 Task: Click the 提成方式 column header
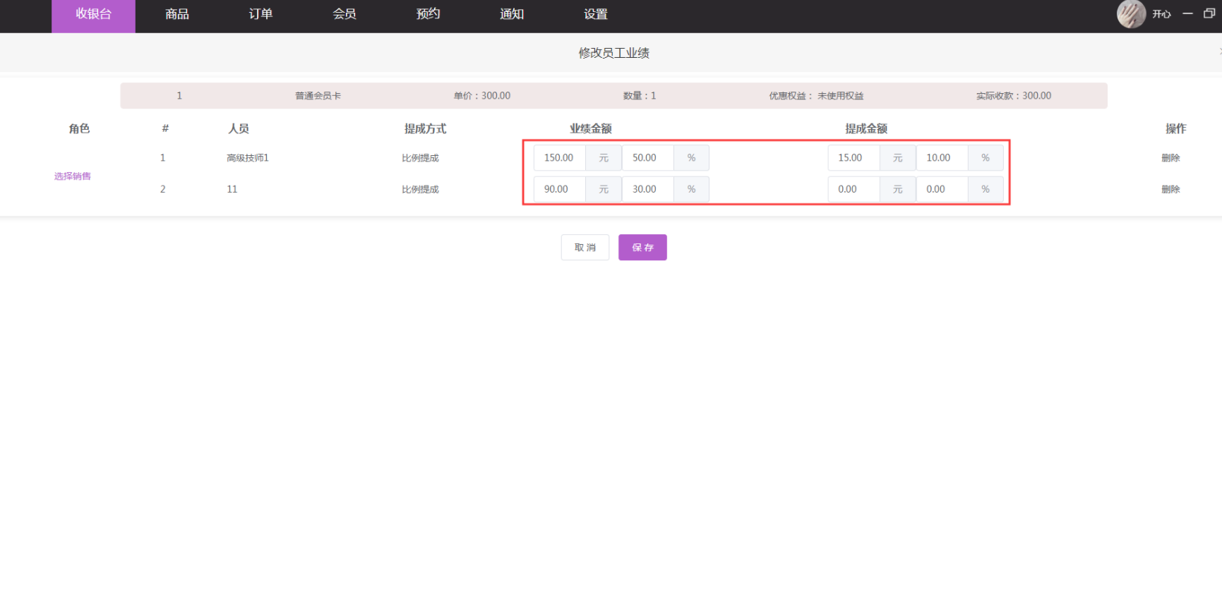pyautogui.click(x=425, y=128)
